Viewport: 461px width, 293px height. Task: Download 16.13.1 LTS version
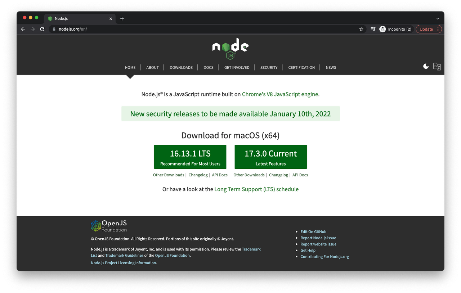click(190, 157)
